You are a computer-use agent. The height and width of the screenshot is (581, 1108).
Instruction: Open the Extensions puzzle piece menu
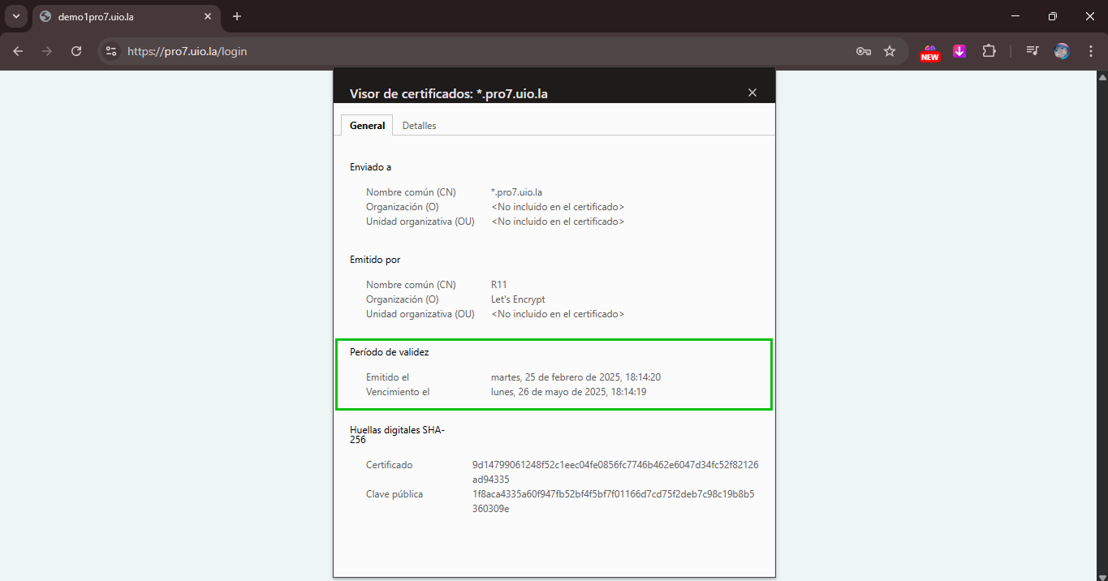click(989, 51)
